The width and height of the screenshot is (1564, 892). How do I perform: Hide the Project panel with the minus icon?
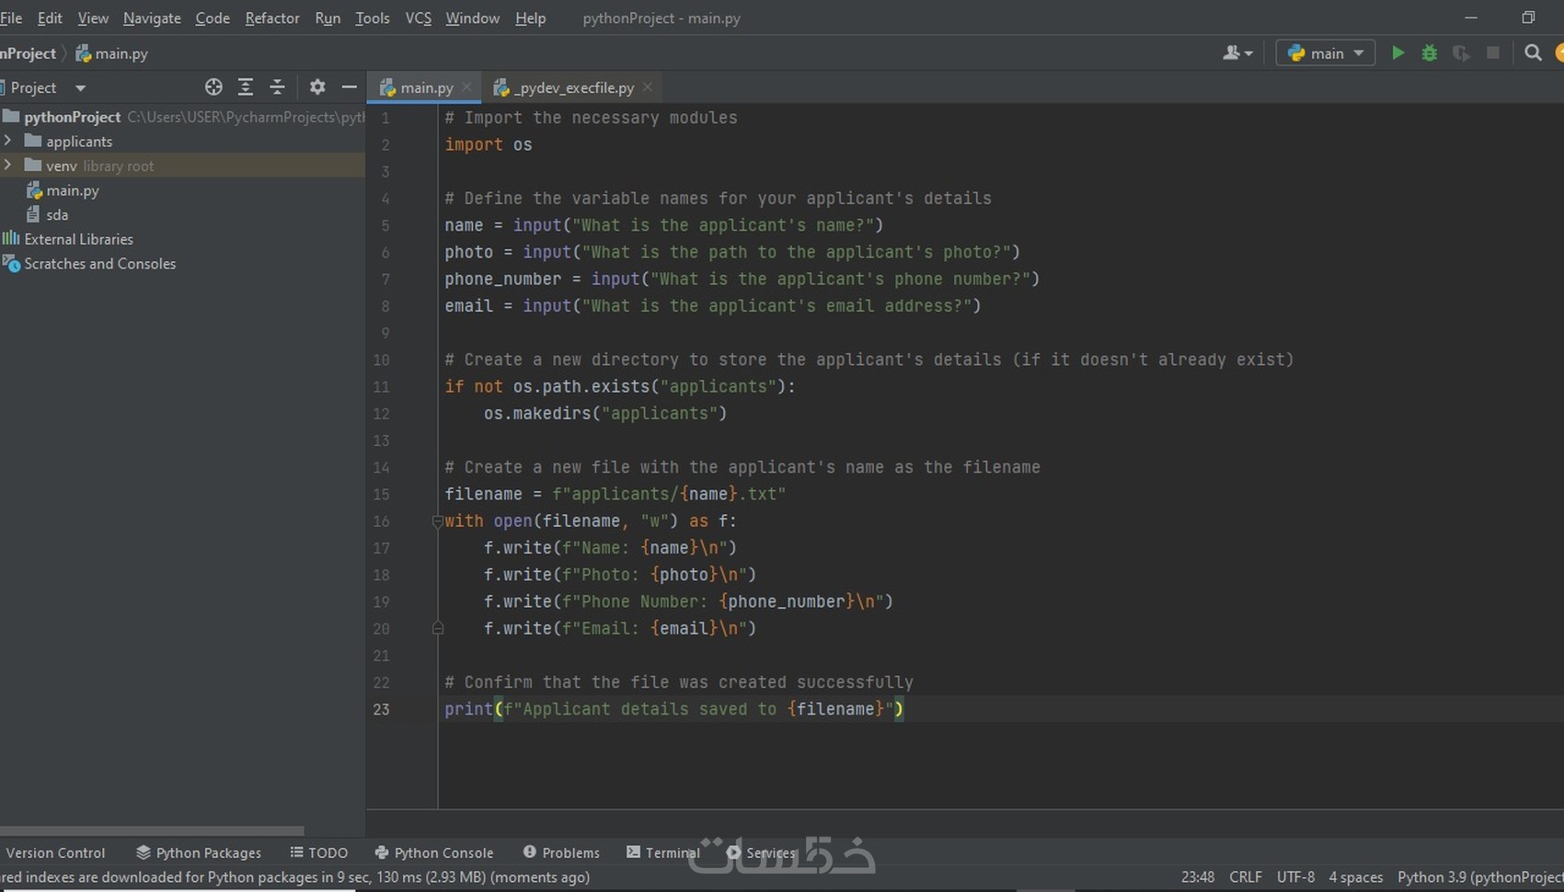(349, 86)
